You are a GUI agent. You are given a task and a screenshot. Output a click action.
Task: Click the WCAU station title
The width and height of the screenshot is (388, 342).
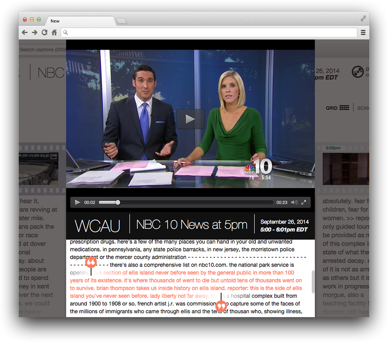click(x=97, y=226)
